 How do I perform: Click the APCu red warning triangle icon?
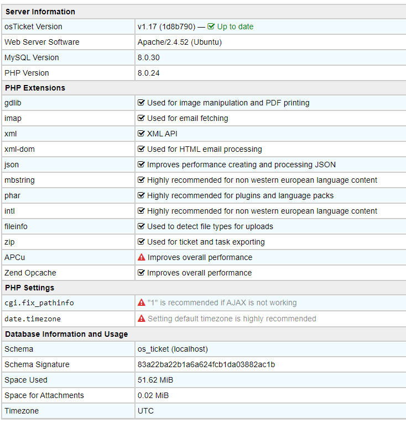(142, 257)
